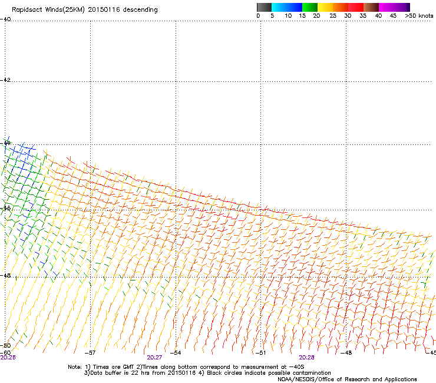Click the orange 25-30 knots color band
The width and height of the screenshot is (436, 383).
pyautogui.click(x=341, y=7)
